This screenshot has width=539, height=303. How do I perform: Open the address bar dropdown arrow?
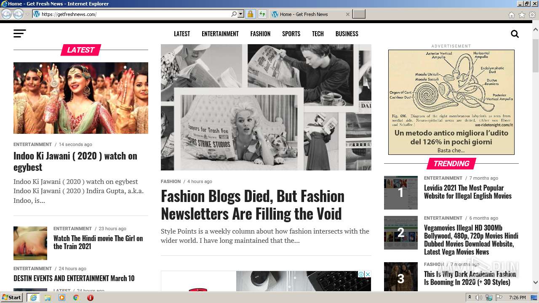[241, 14]
